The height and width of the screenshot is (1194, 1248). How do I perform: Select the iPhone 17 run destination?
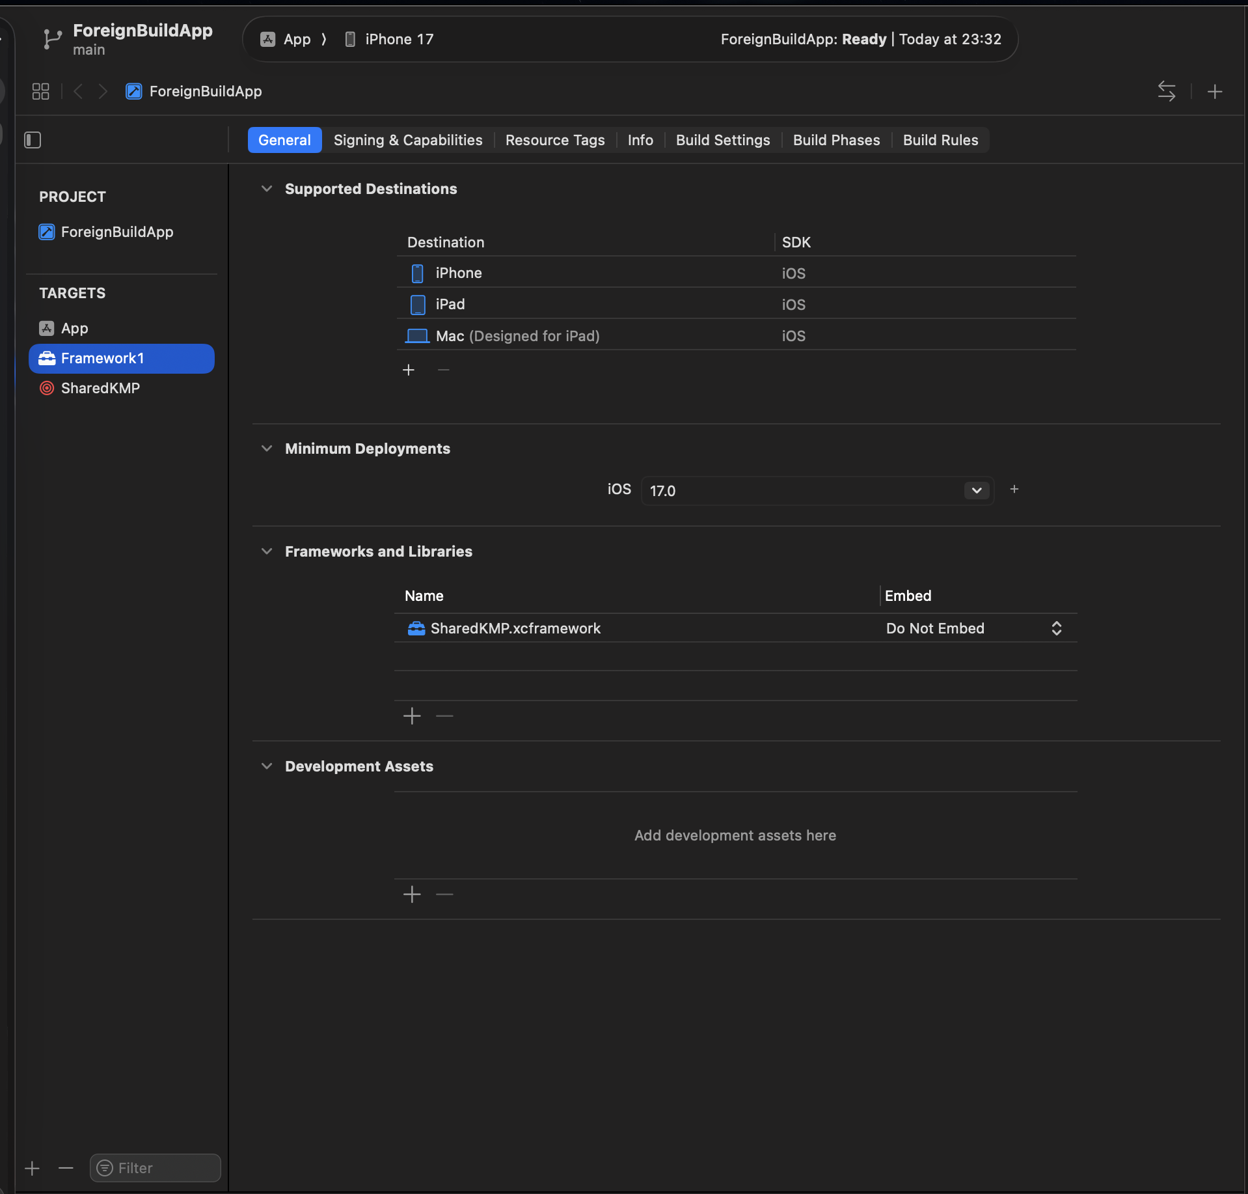398,39
